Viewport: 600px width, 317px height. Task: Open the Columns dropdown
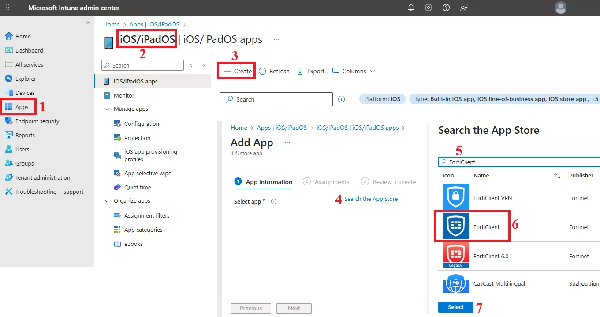coord(353,71)
